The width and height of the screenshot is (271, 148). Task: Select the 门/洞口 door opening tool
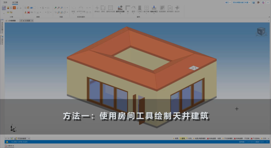click(140, 9)
